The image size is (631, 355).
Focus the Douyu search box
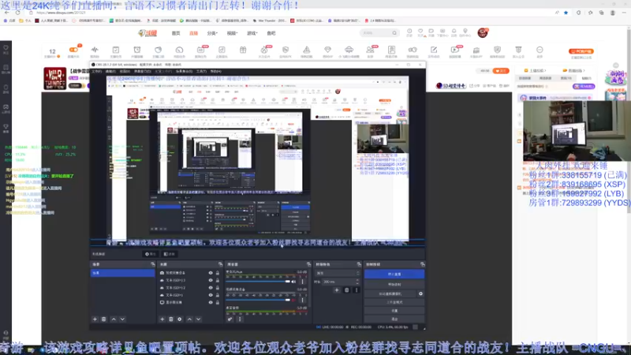379,33
